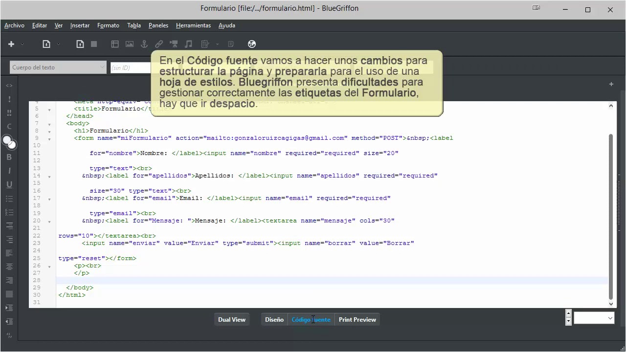Screen dimensions: 626x352
Task: Click the open file icon
Action: [46, 44]
